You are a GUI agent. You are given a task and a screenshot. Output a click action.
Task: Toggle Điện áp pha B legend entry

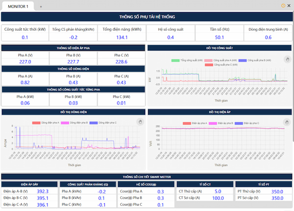221,124
